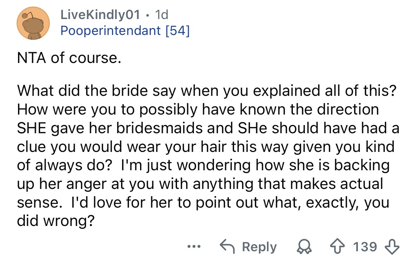Click the 1d timestamp

click(x=161, y=15)
